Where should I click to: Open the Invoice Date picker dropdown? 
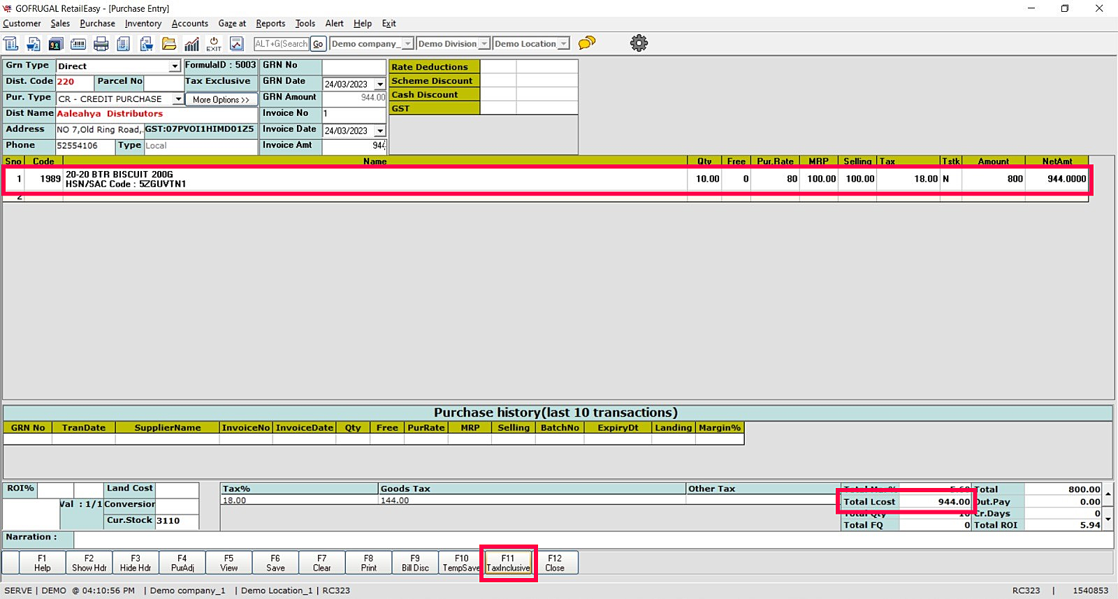click(x=380, y=131)
